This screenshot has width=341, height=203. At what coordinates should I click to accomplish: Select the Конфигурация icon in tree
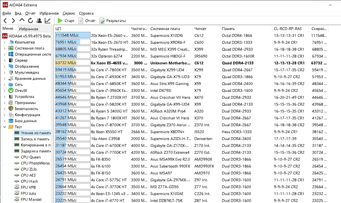tap(11, 115)
